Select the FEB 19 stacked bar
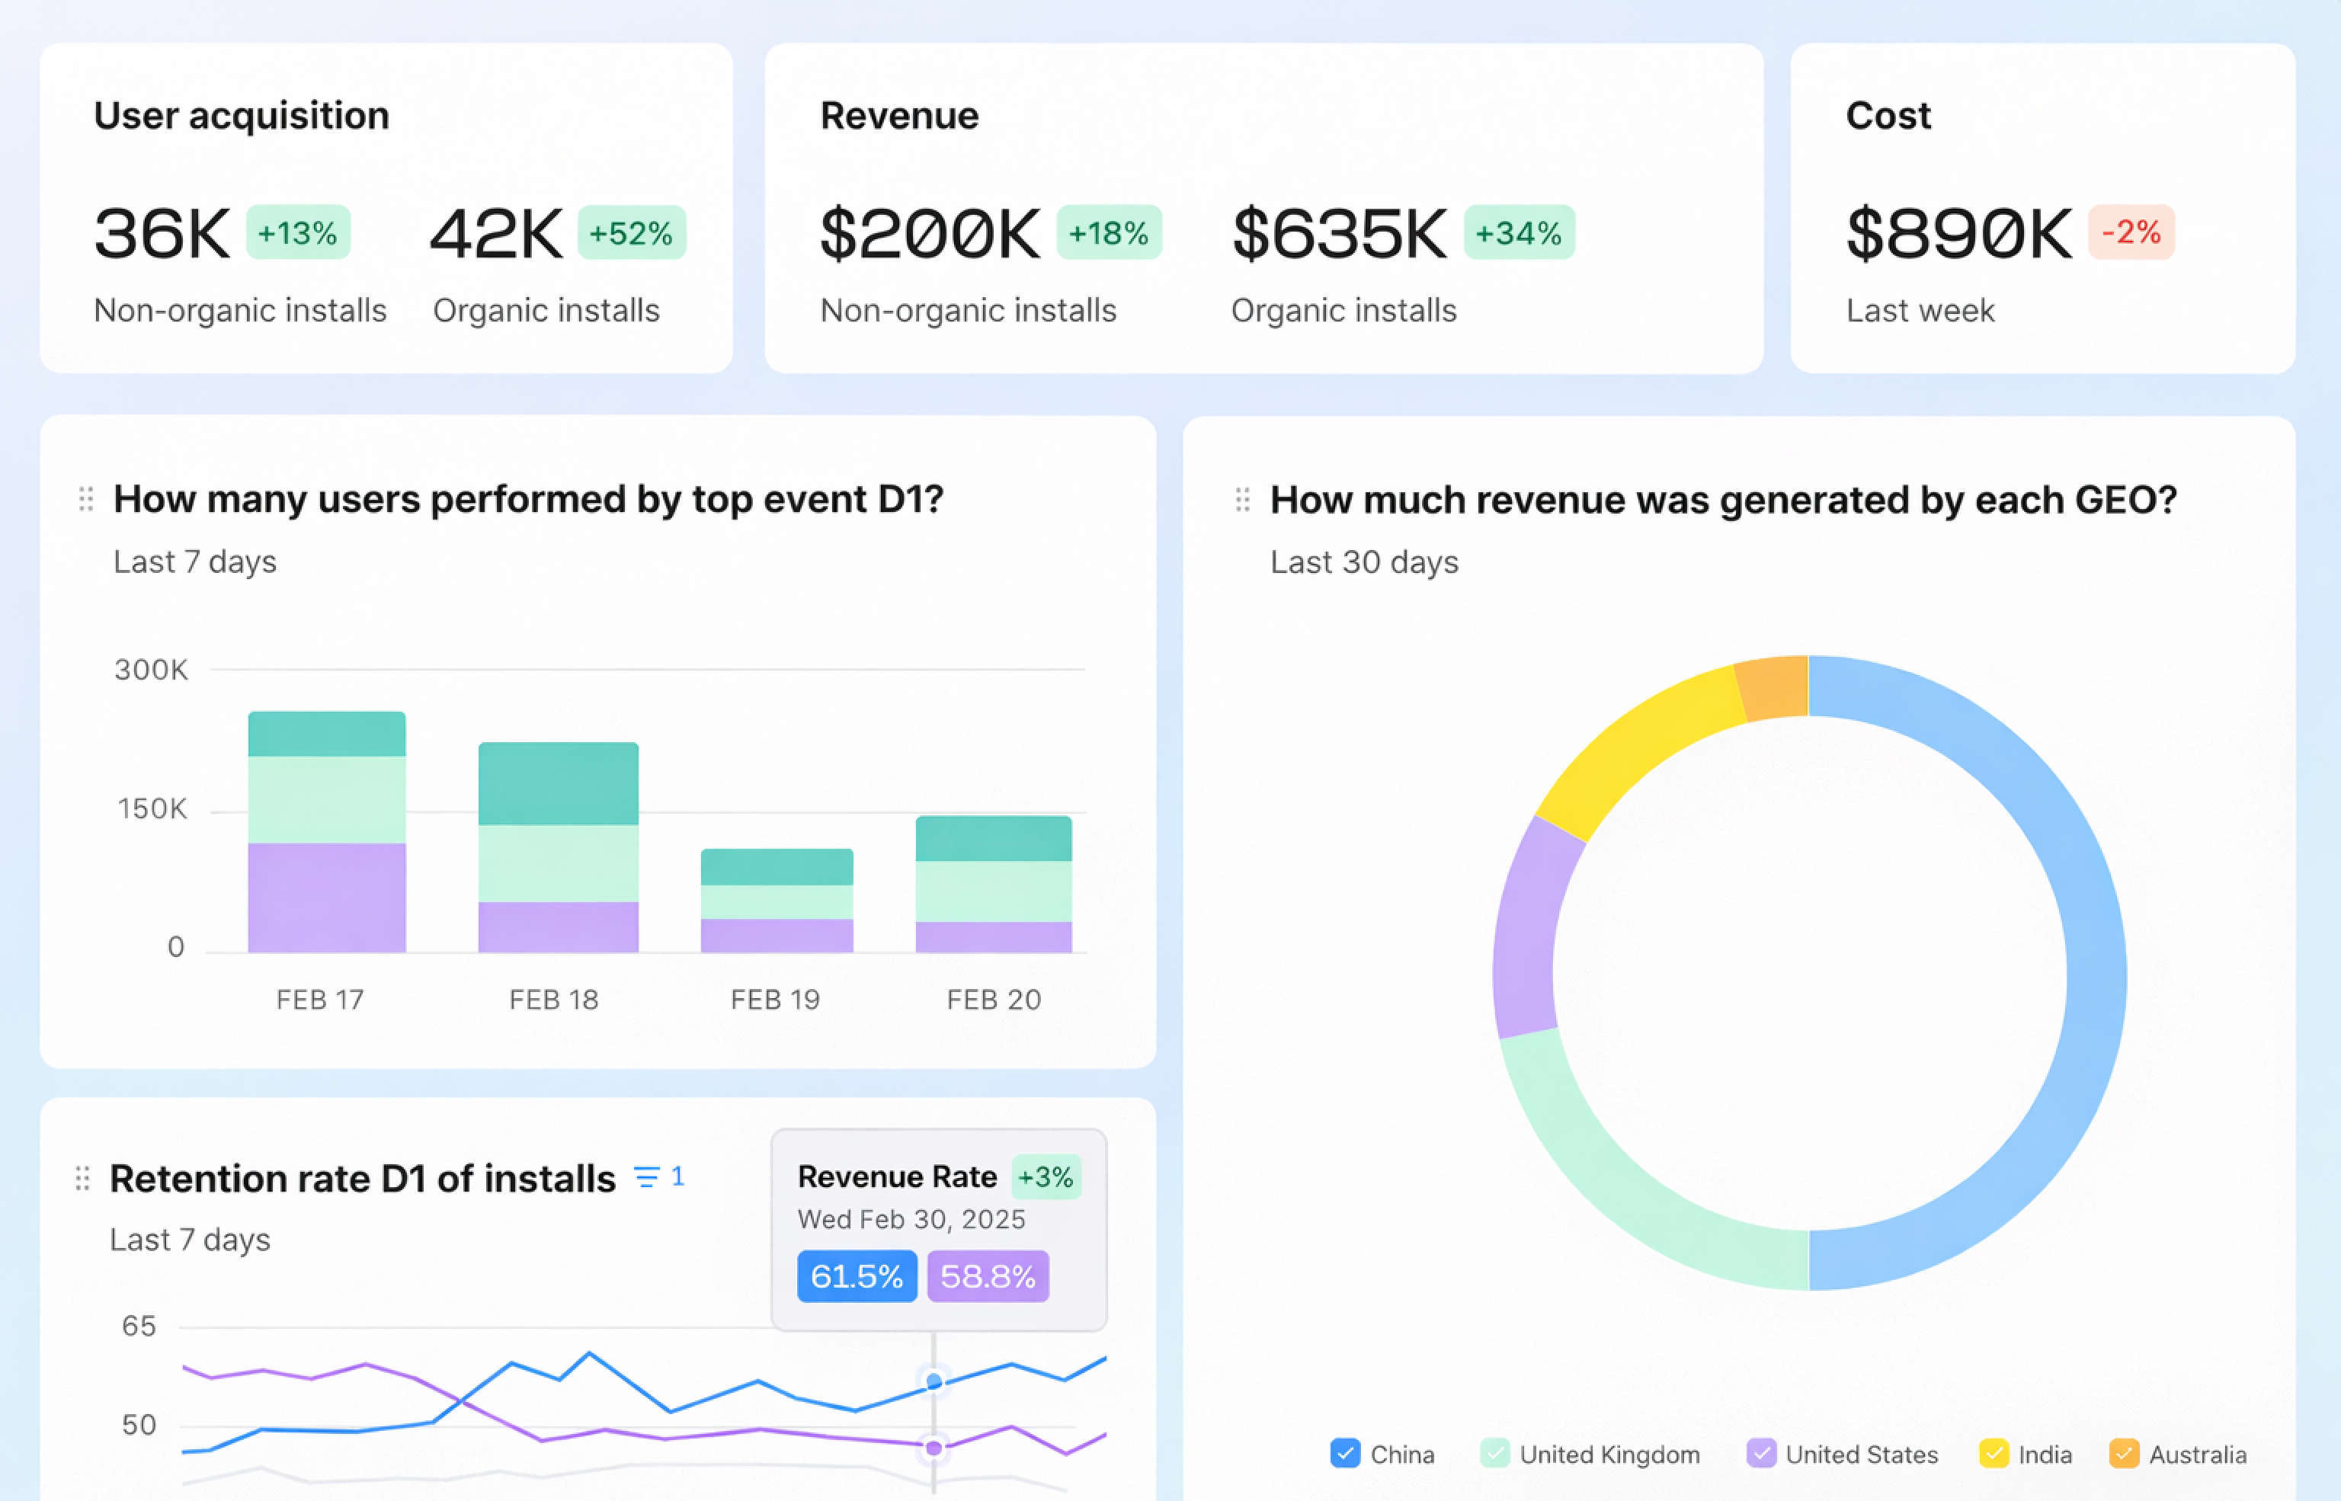2341x1501 pixels. click(x=777, y=901)
